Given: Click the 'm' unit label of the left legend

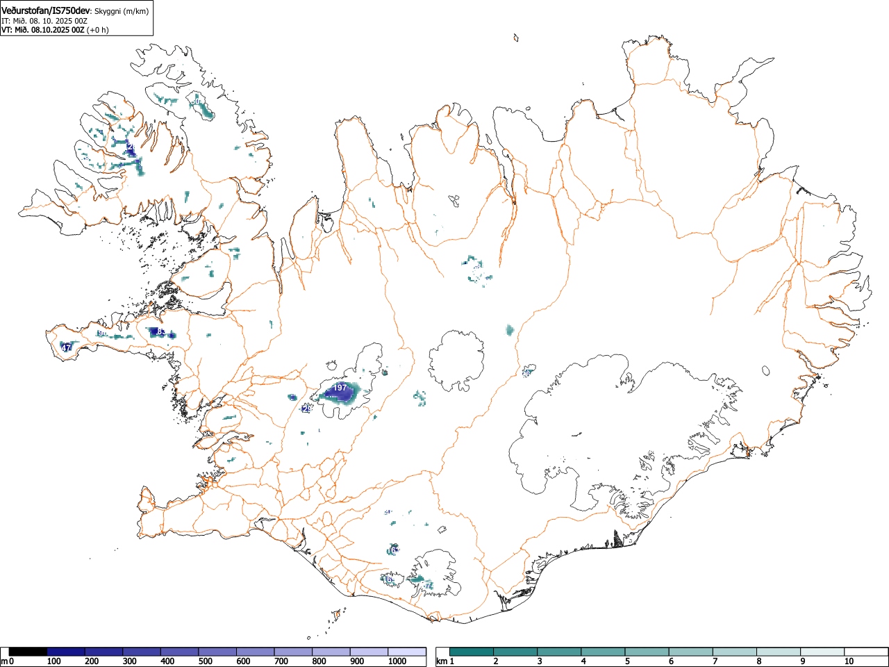Looking at the screenshot, I should 4,661.
